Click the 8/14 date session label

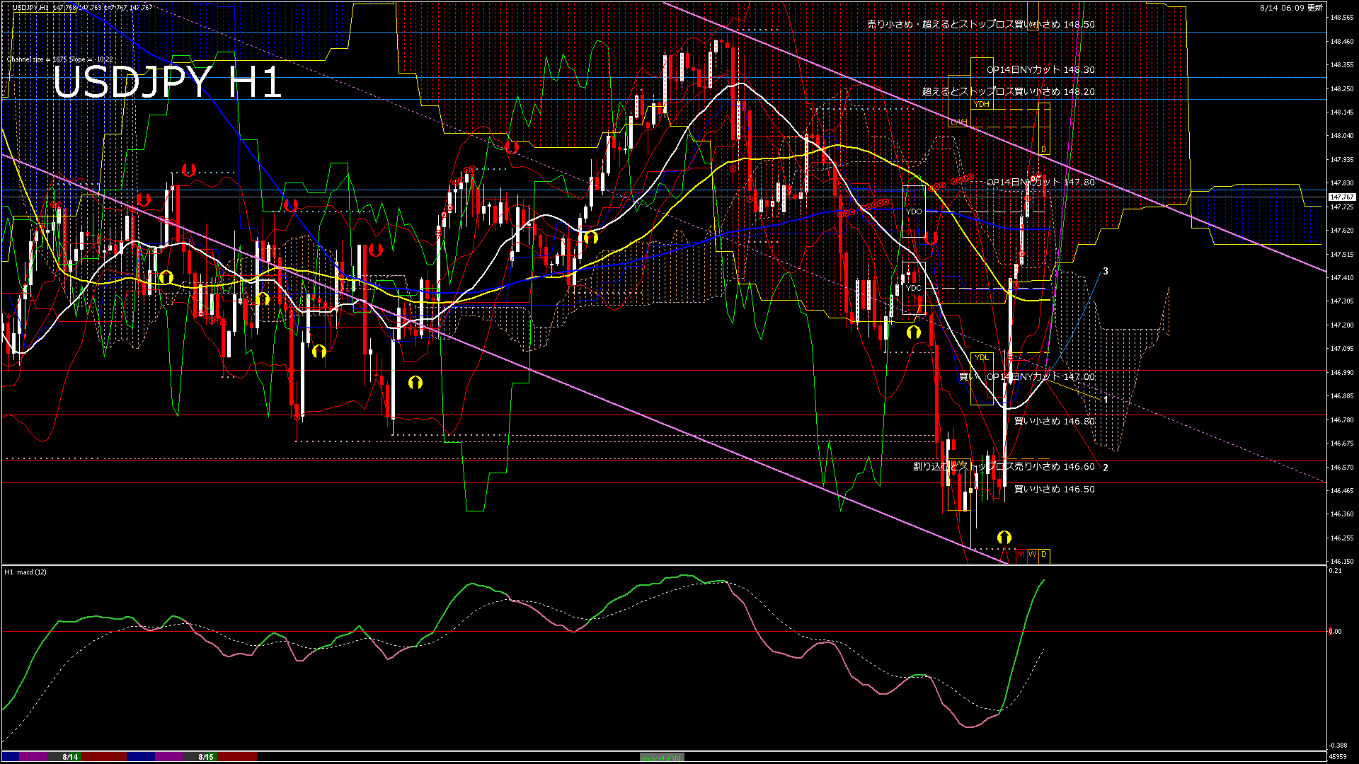click(70, 757)
